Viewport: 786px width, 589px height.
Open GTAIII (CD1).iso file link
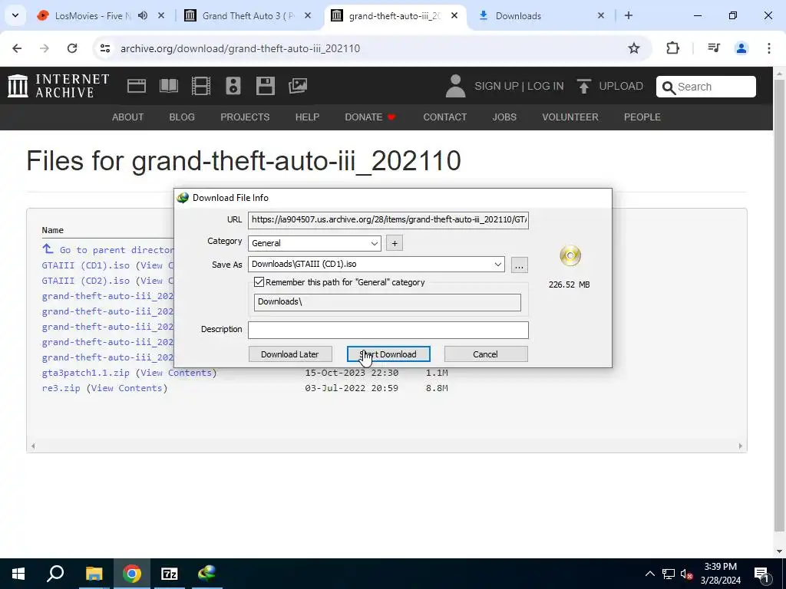click(x=86, y=265)
